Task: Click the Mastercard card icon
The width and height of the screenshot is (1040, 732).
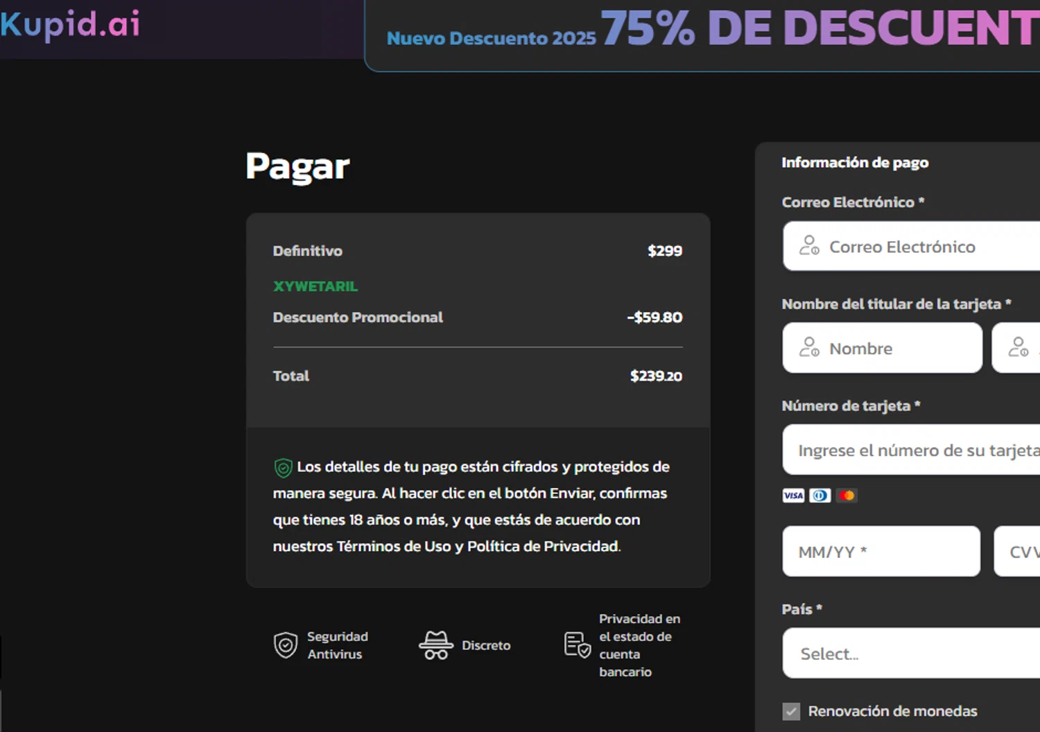Action: [847, 496]
